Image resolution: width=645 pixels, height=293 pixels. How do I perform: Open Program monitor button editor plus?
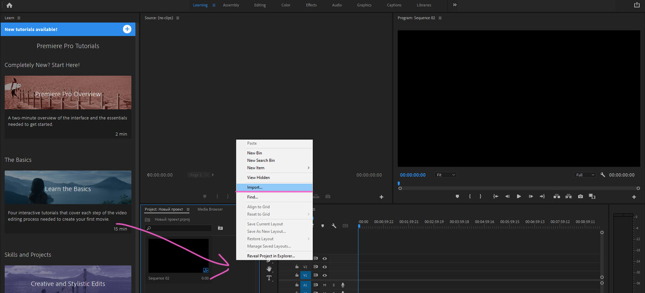click(635, 197)
